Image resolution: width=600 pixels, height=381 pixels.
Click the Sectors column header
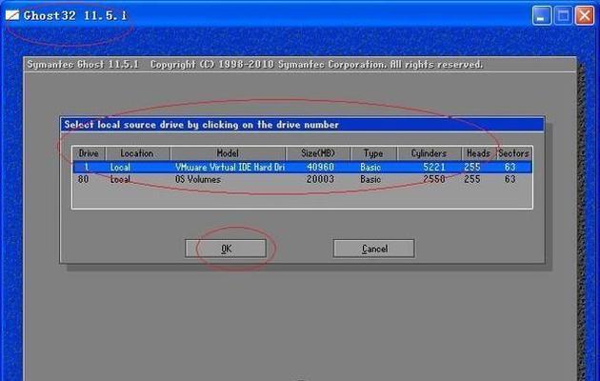click(x=513, y=153)
